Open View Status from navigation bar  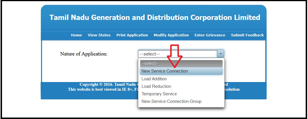coord(99,35)
